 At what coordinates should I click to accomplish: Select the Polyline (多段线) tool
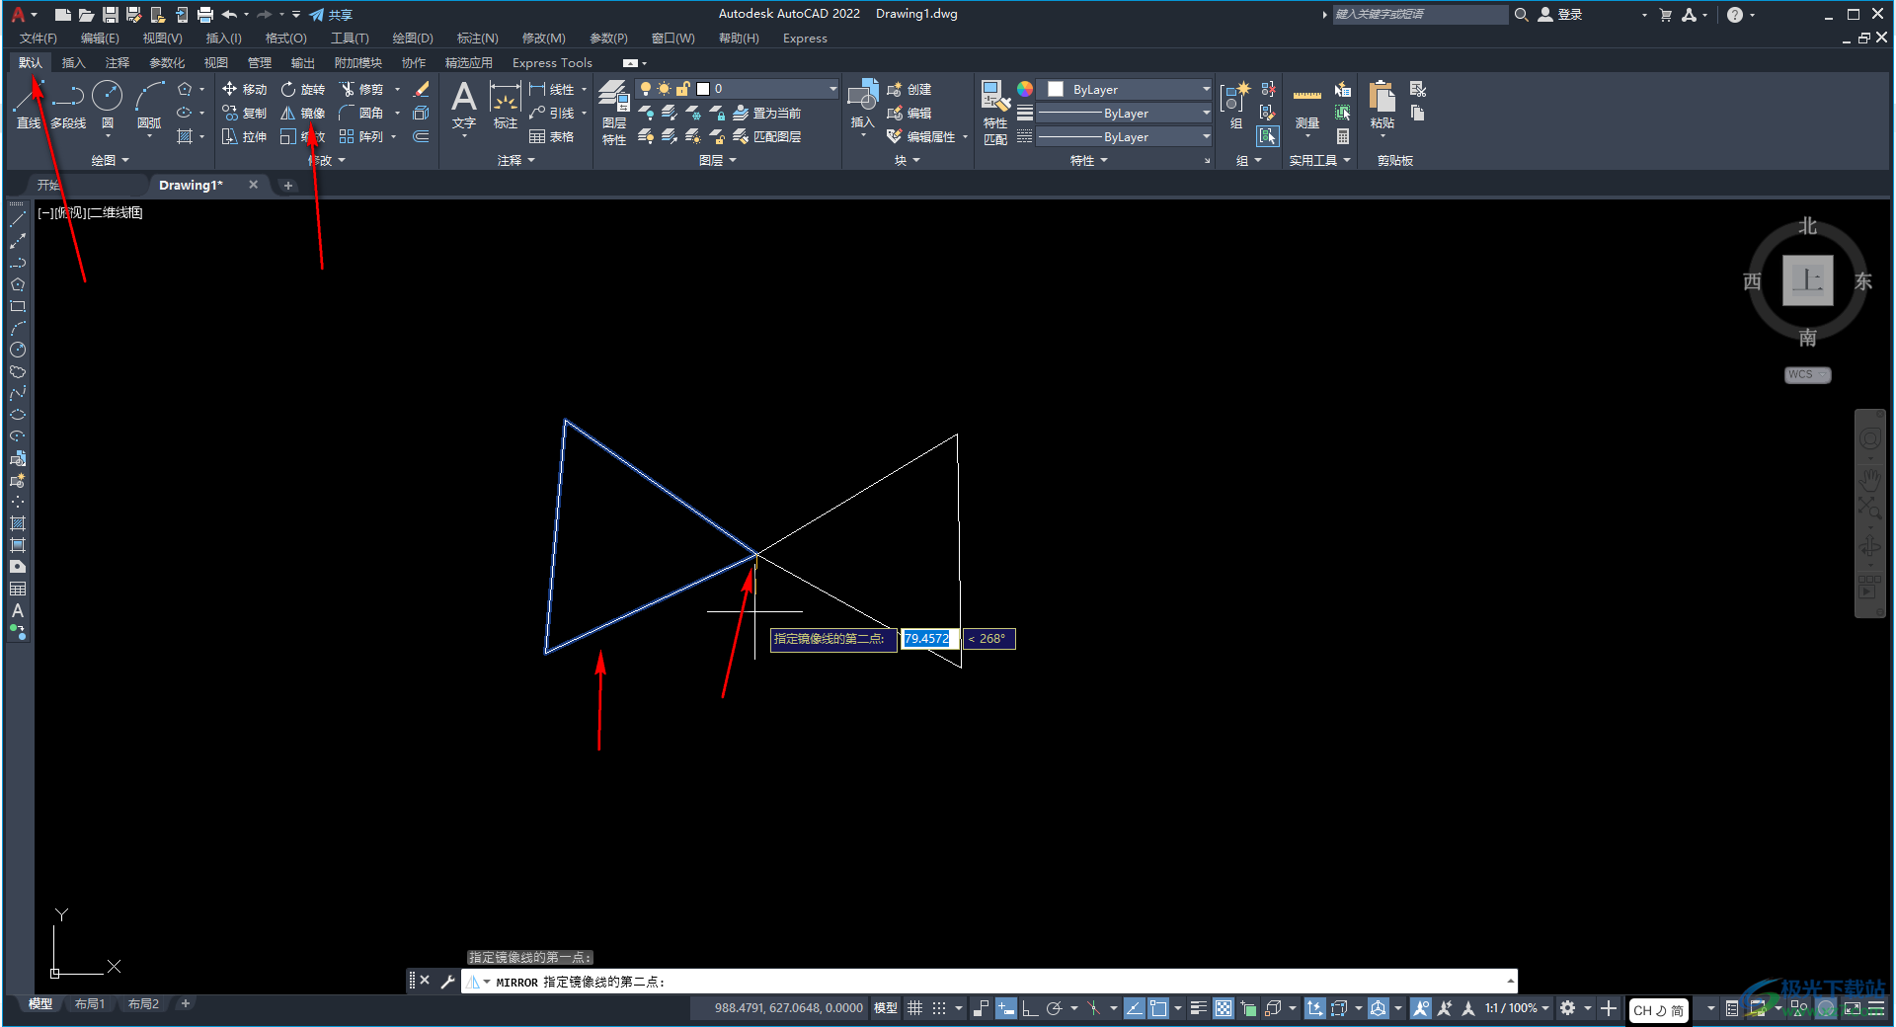pyautogui.click(x=68, y=105)
